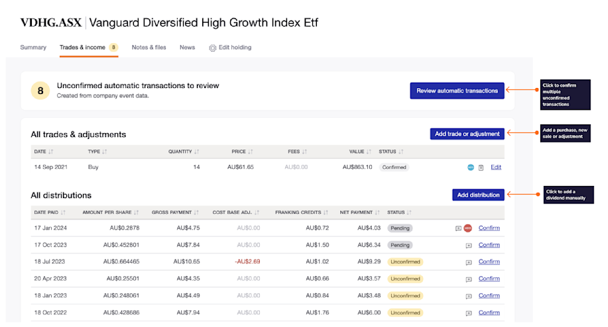Viewport: 608px width, 327px height.
Task: Click the red -AU$2.69 cost base adjustment
Action: [x=247, y=261]
